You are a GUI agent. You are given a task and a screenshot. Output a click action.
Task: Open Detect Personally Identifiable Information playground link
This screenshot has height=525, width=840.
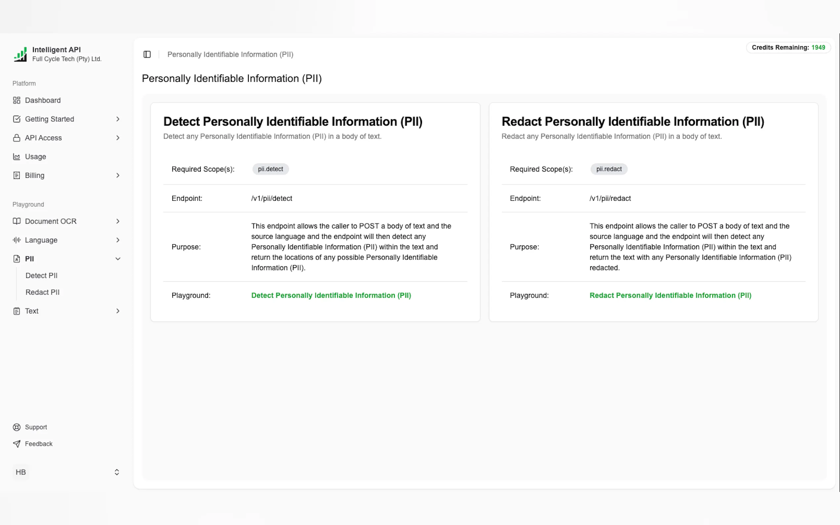(331, 295)
